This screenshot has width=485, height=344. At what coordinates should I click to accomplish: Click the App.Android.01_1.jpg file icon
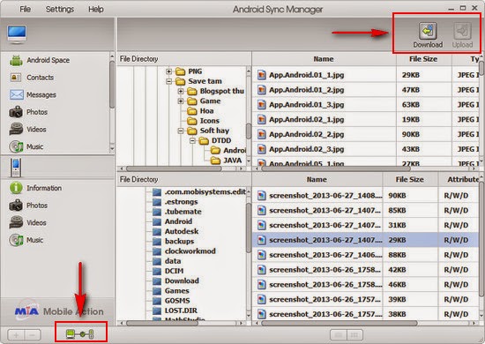pyautogui.click(x=262, y=75)
